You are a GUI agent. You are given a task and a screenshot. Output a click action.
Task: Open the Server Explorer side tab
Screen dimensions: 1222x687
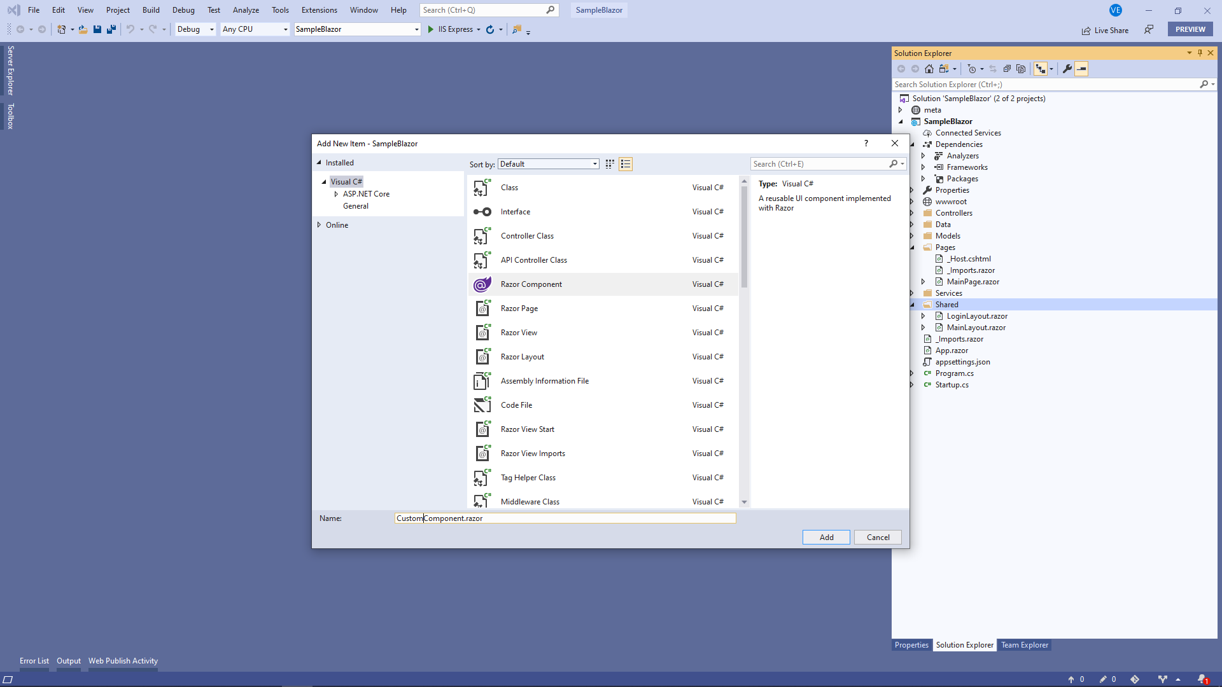tap(10, 71)
